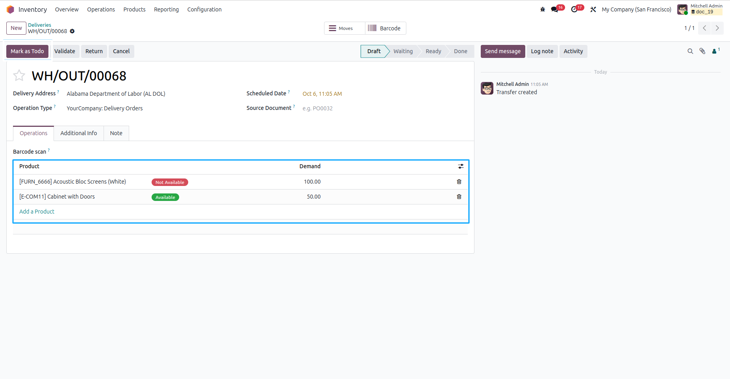730x379 pixels.
Task: Click the green Available badge
Action: click(165, 197)
